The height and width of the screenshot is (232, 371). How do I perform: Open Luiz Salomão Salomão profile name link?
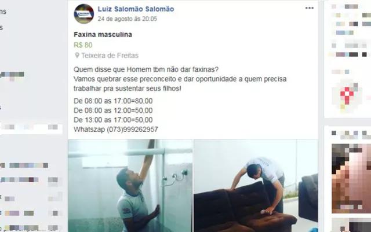point(136,9)
